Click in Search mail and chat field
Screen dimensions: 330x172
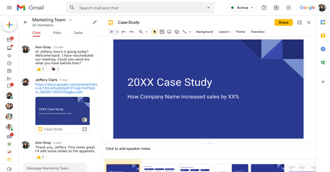pyautogui.click(x=140, y=8)
